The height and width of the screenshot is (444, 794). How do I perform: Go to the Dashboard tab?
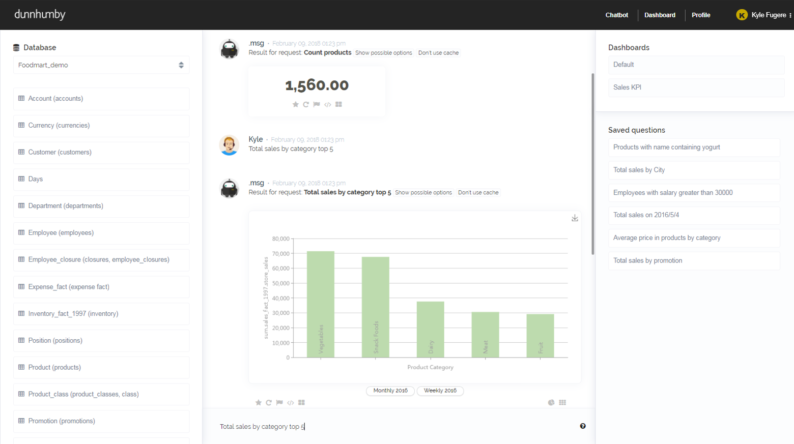pyautogui.click(x=660, y=15)
